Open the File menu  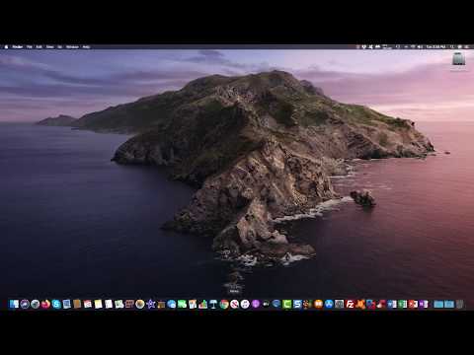30,47
